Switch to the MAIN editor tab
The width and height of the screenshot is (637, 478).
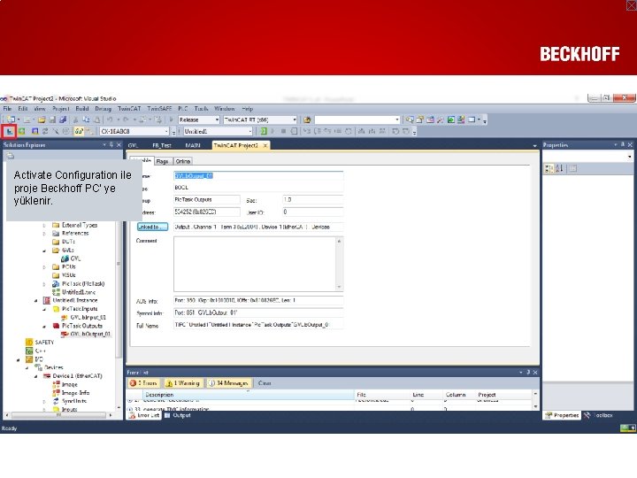point(193,145)
